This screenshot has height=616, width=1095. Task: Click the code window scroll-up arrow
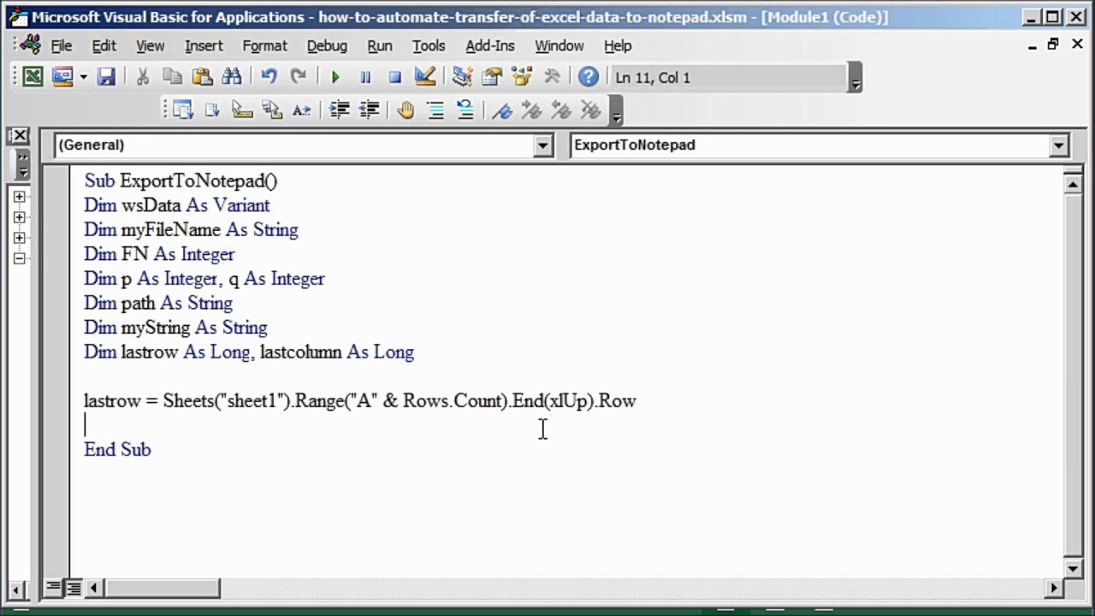[x=1072, y=184]
